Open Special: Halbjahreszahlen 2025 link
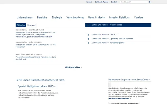 tap(37, 86)
